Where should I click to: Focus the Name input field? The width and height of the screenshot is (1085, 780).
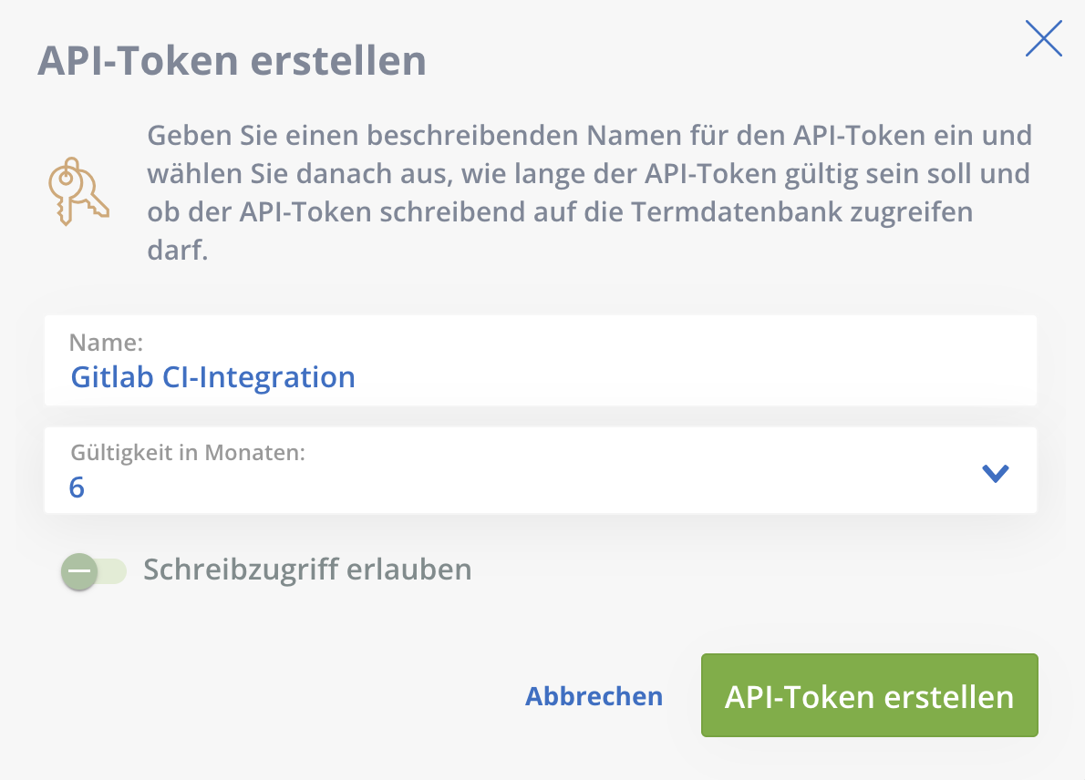coord(541,360)
